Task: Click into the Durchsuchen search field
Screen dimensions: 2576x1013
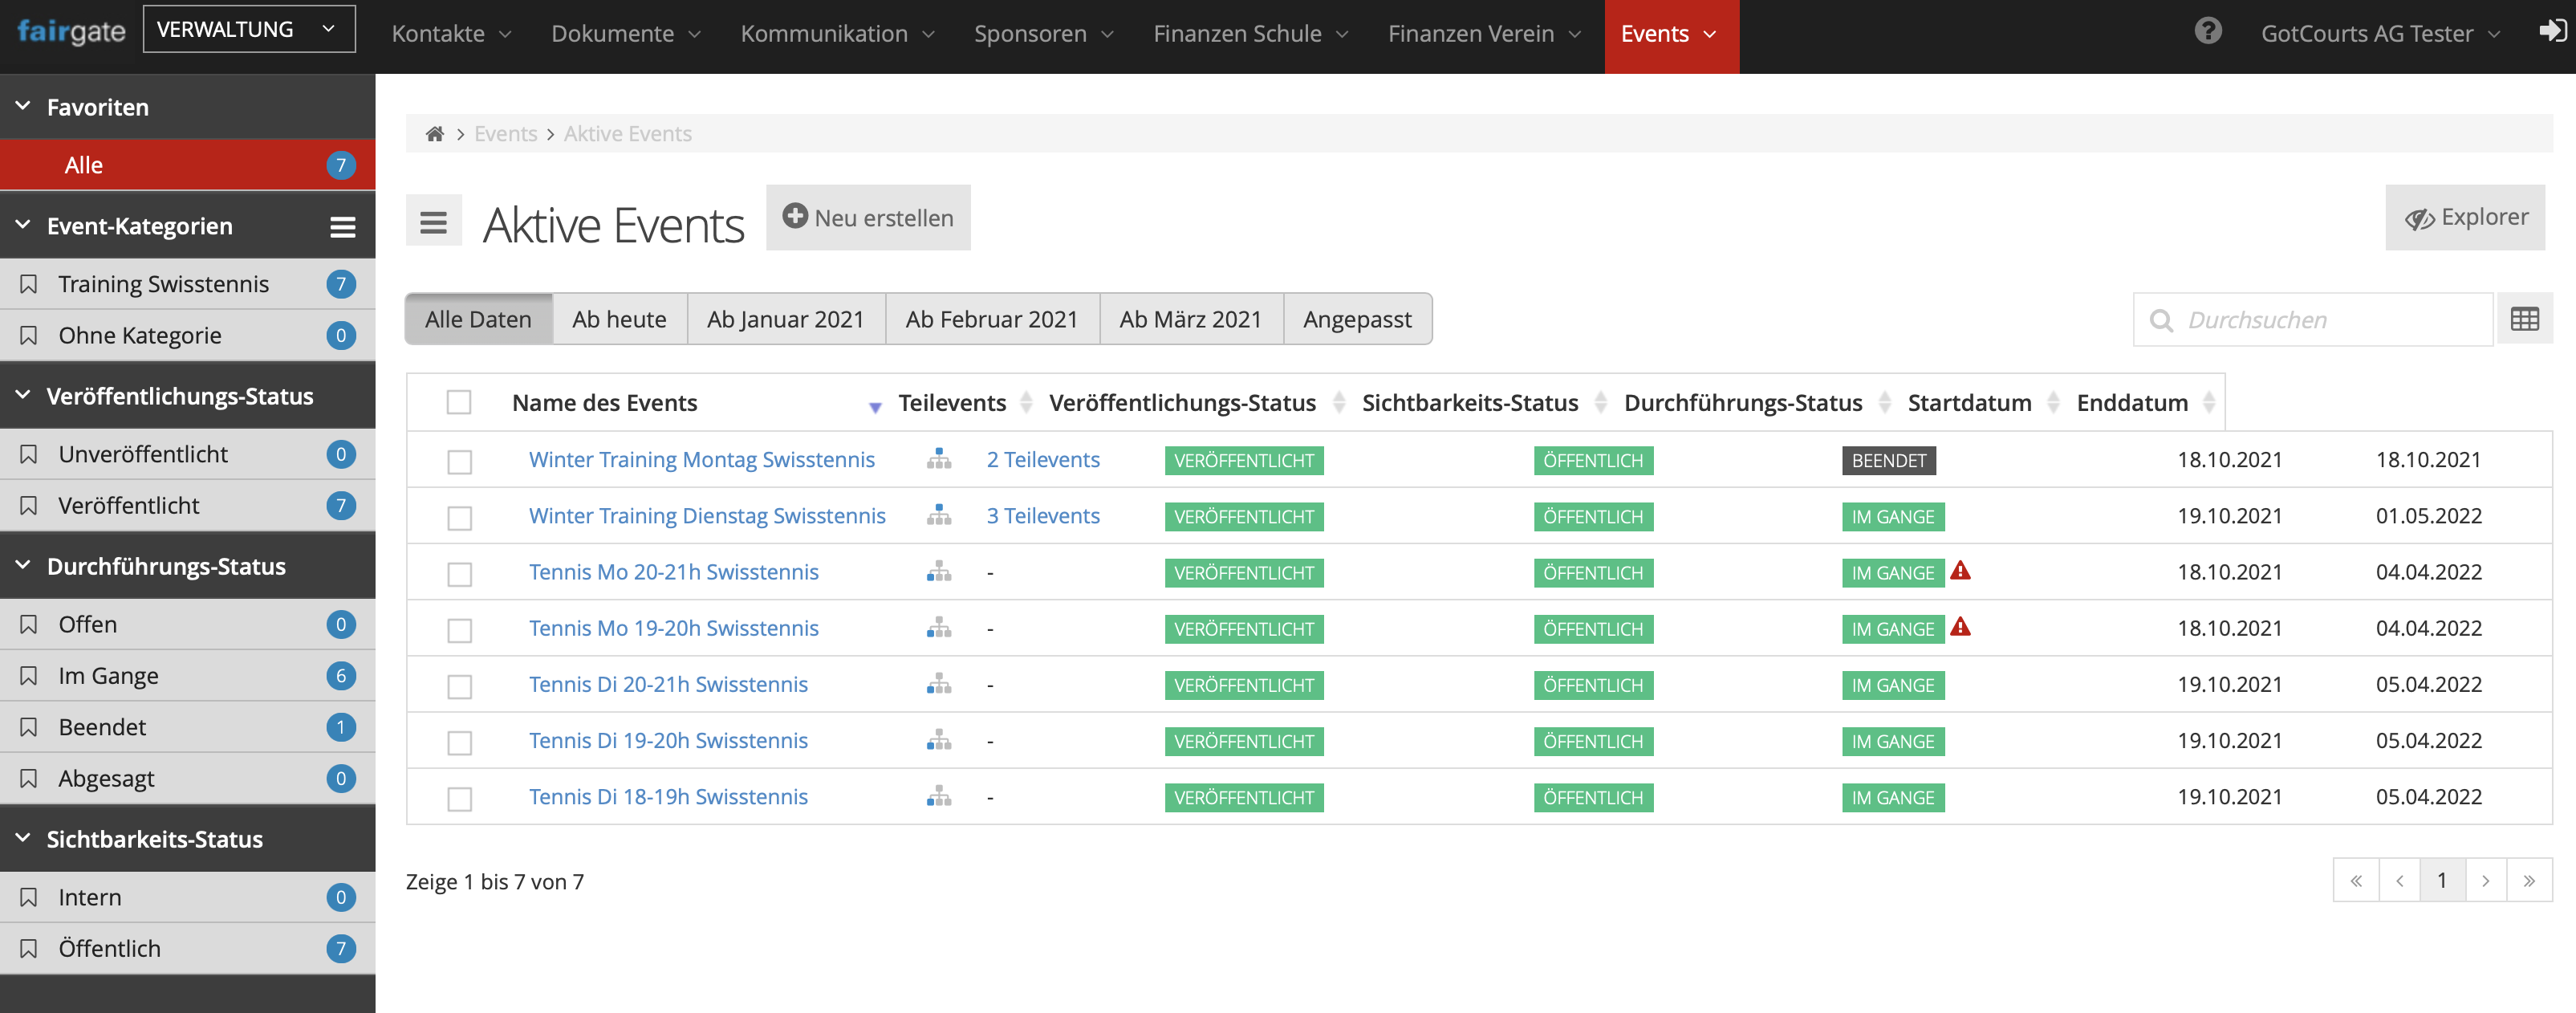Action: coord(2313,319)
